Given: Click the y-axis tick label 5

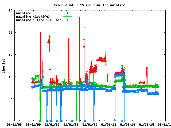Looking at the screenshot, I should click(11, 99).
